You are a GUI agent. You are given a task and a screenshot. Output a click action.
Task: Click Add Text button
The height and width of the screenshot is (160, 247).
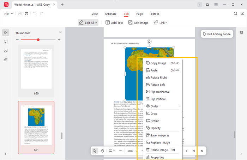(x=114, y=23)
